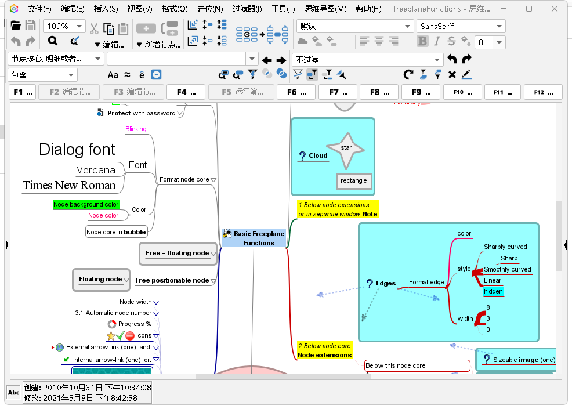Screen dimensions: 572x409
Task: Open the 格式(O) menu
Action: (175, 9)
